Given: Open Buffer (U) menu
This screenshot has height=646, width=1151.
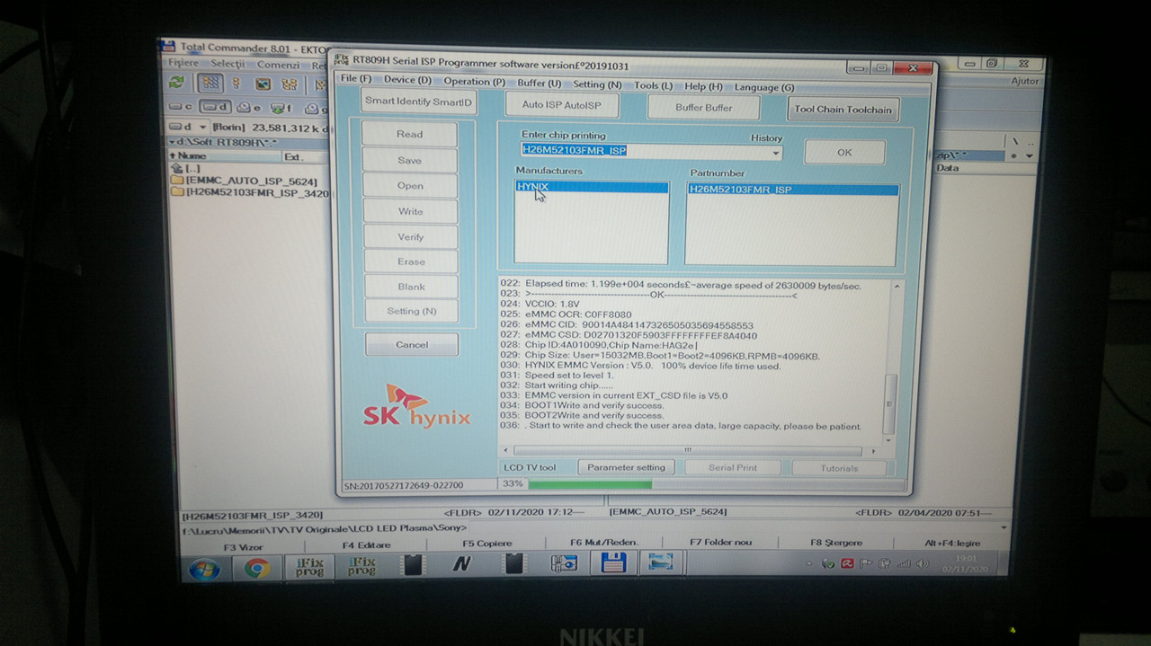Looking at the screenshot, I should coord(540,84).
